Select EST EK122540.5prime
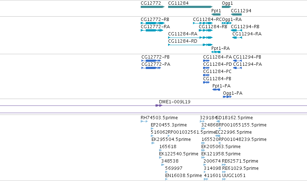 click(x=161, y=158)
